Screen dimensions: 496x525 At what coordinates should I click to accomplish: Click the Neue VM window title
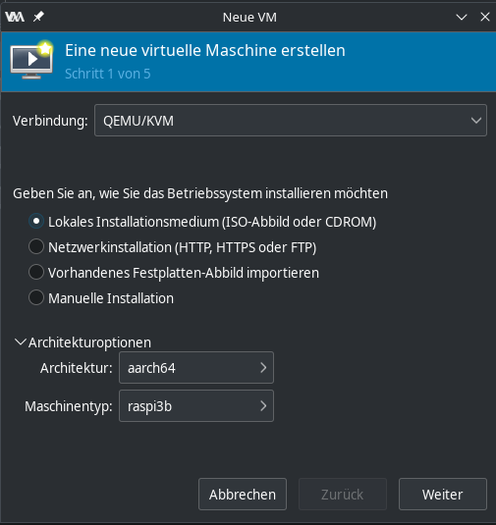[x=249, y=17]
